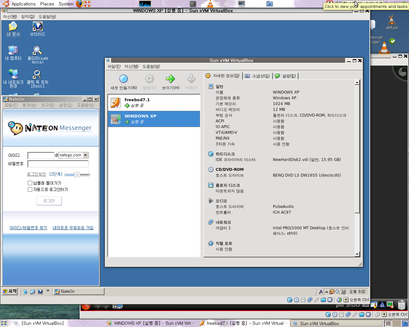Open NateOn 설정(S) menu
This screenshot has height=327, width=409.
[66, 105]
